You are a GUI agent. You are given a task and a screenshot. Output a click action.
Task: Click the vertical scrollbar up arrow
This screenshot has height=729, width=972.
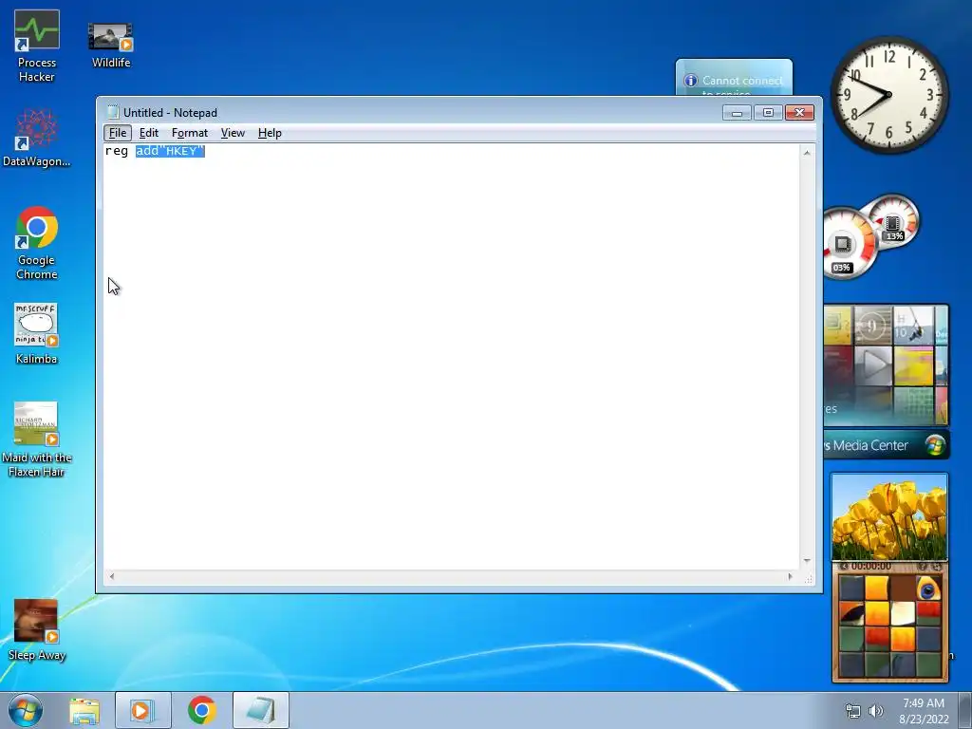pyautogui.click(x=807, y=153)
